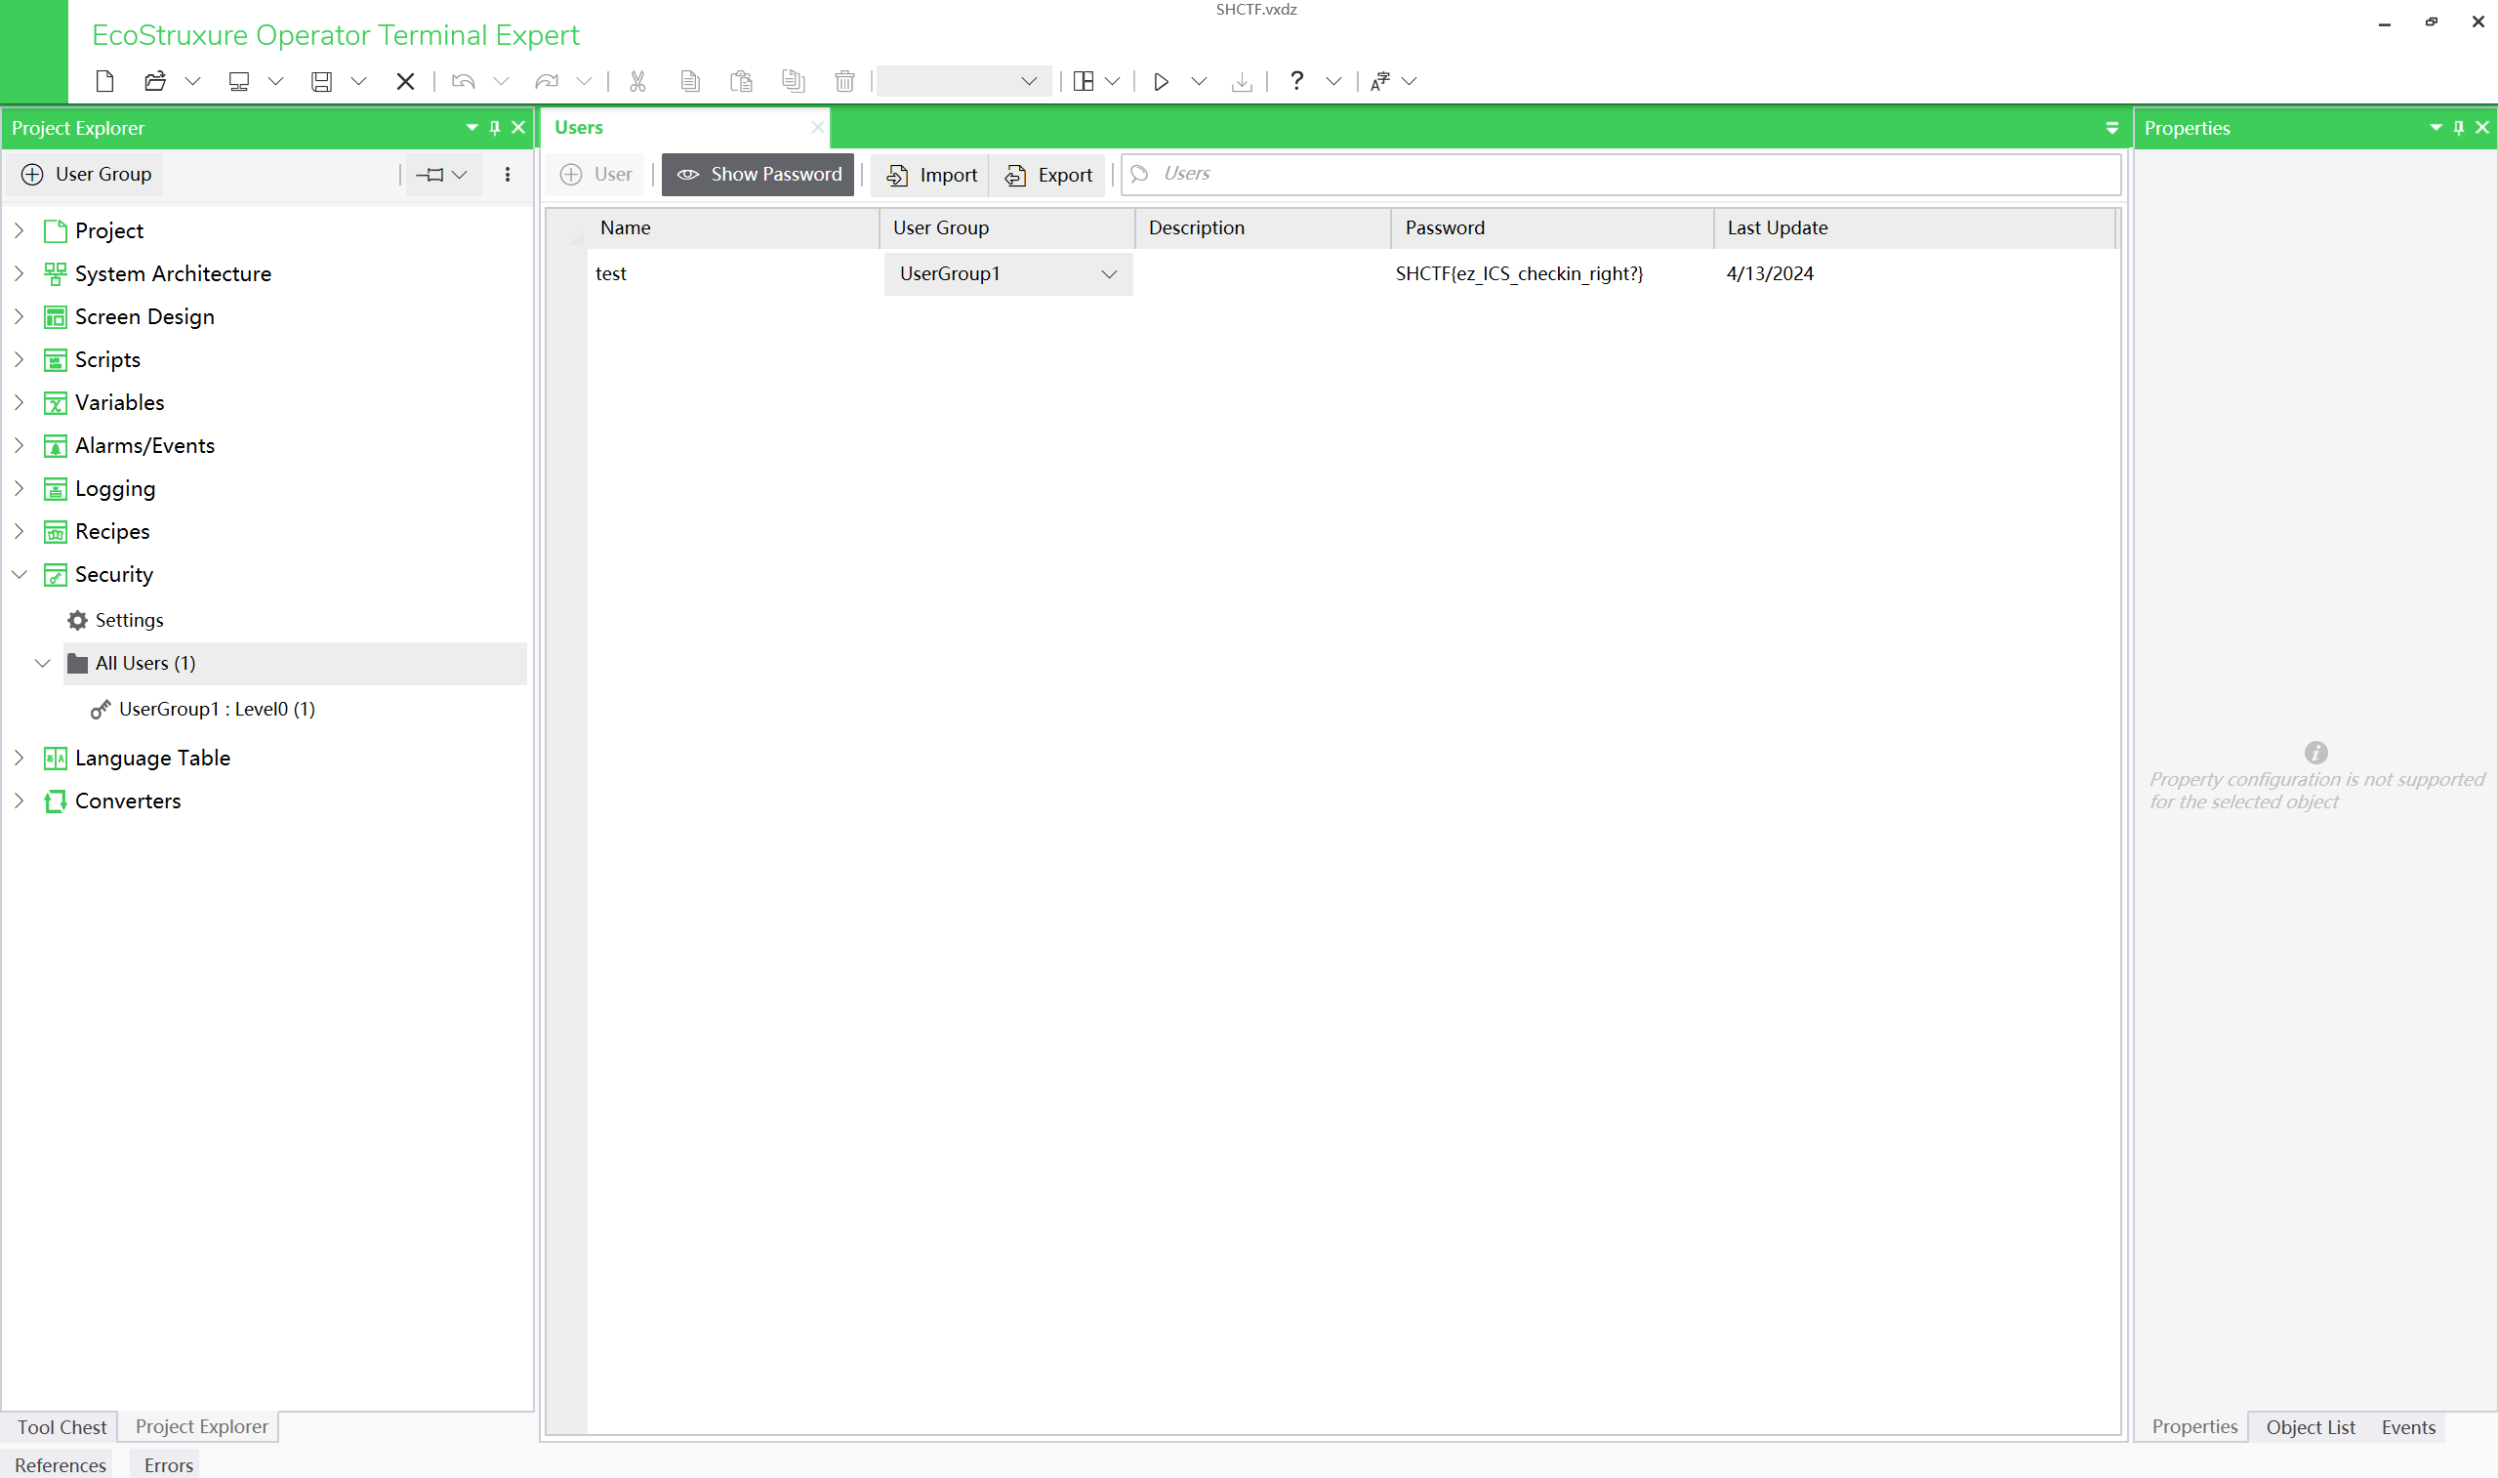Click the Paste clipboard icon
The image size is (2498, 1478).
742,81
